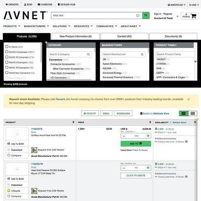Check the In Stock filter
Image resolution: width=201 pixels, height=201 pixels.
point(7,47)
